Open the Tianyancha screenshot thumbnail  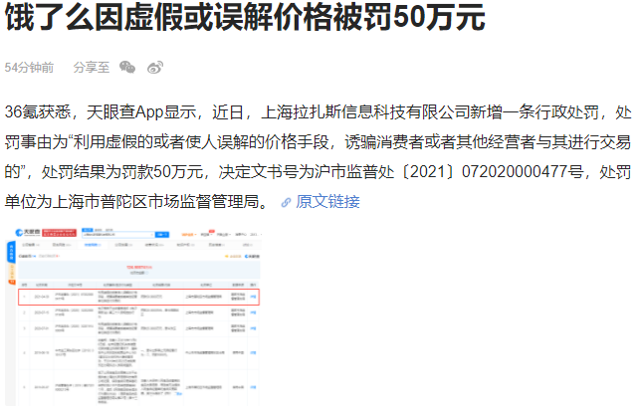coord(133,316)
